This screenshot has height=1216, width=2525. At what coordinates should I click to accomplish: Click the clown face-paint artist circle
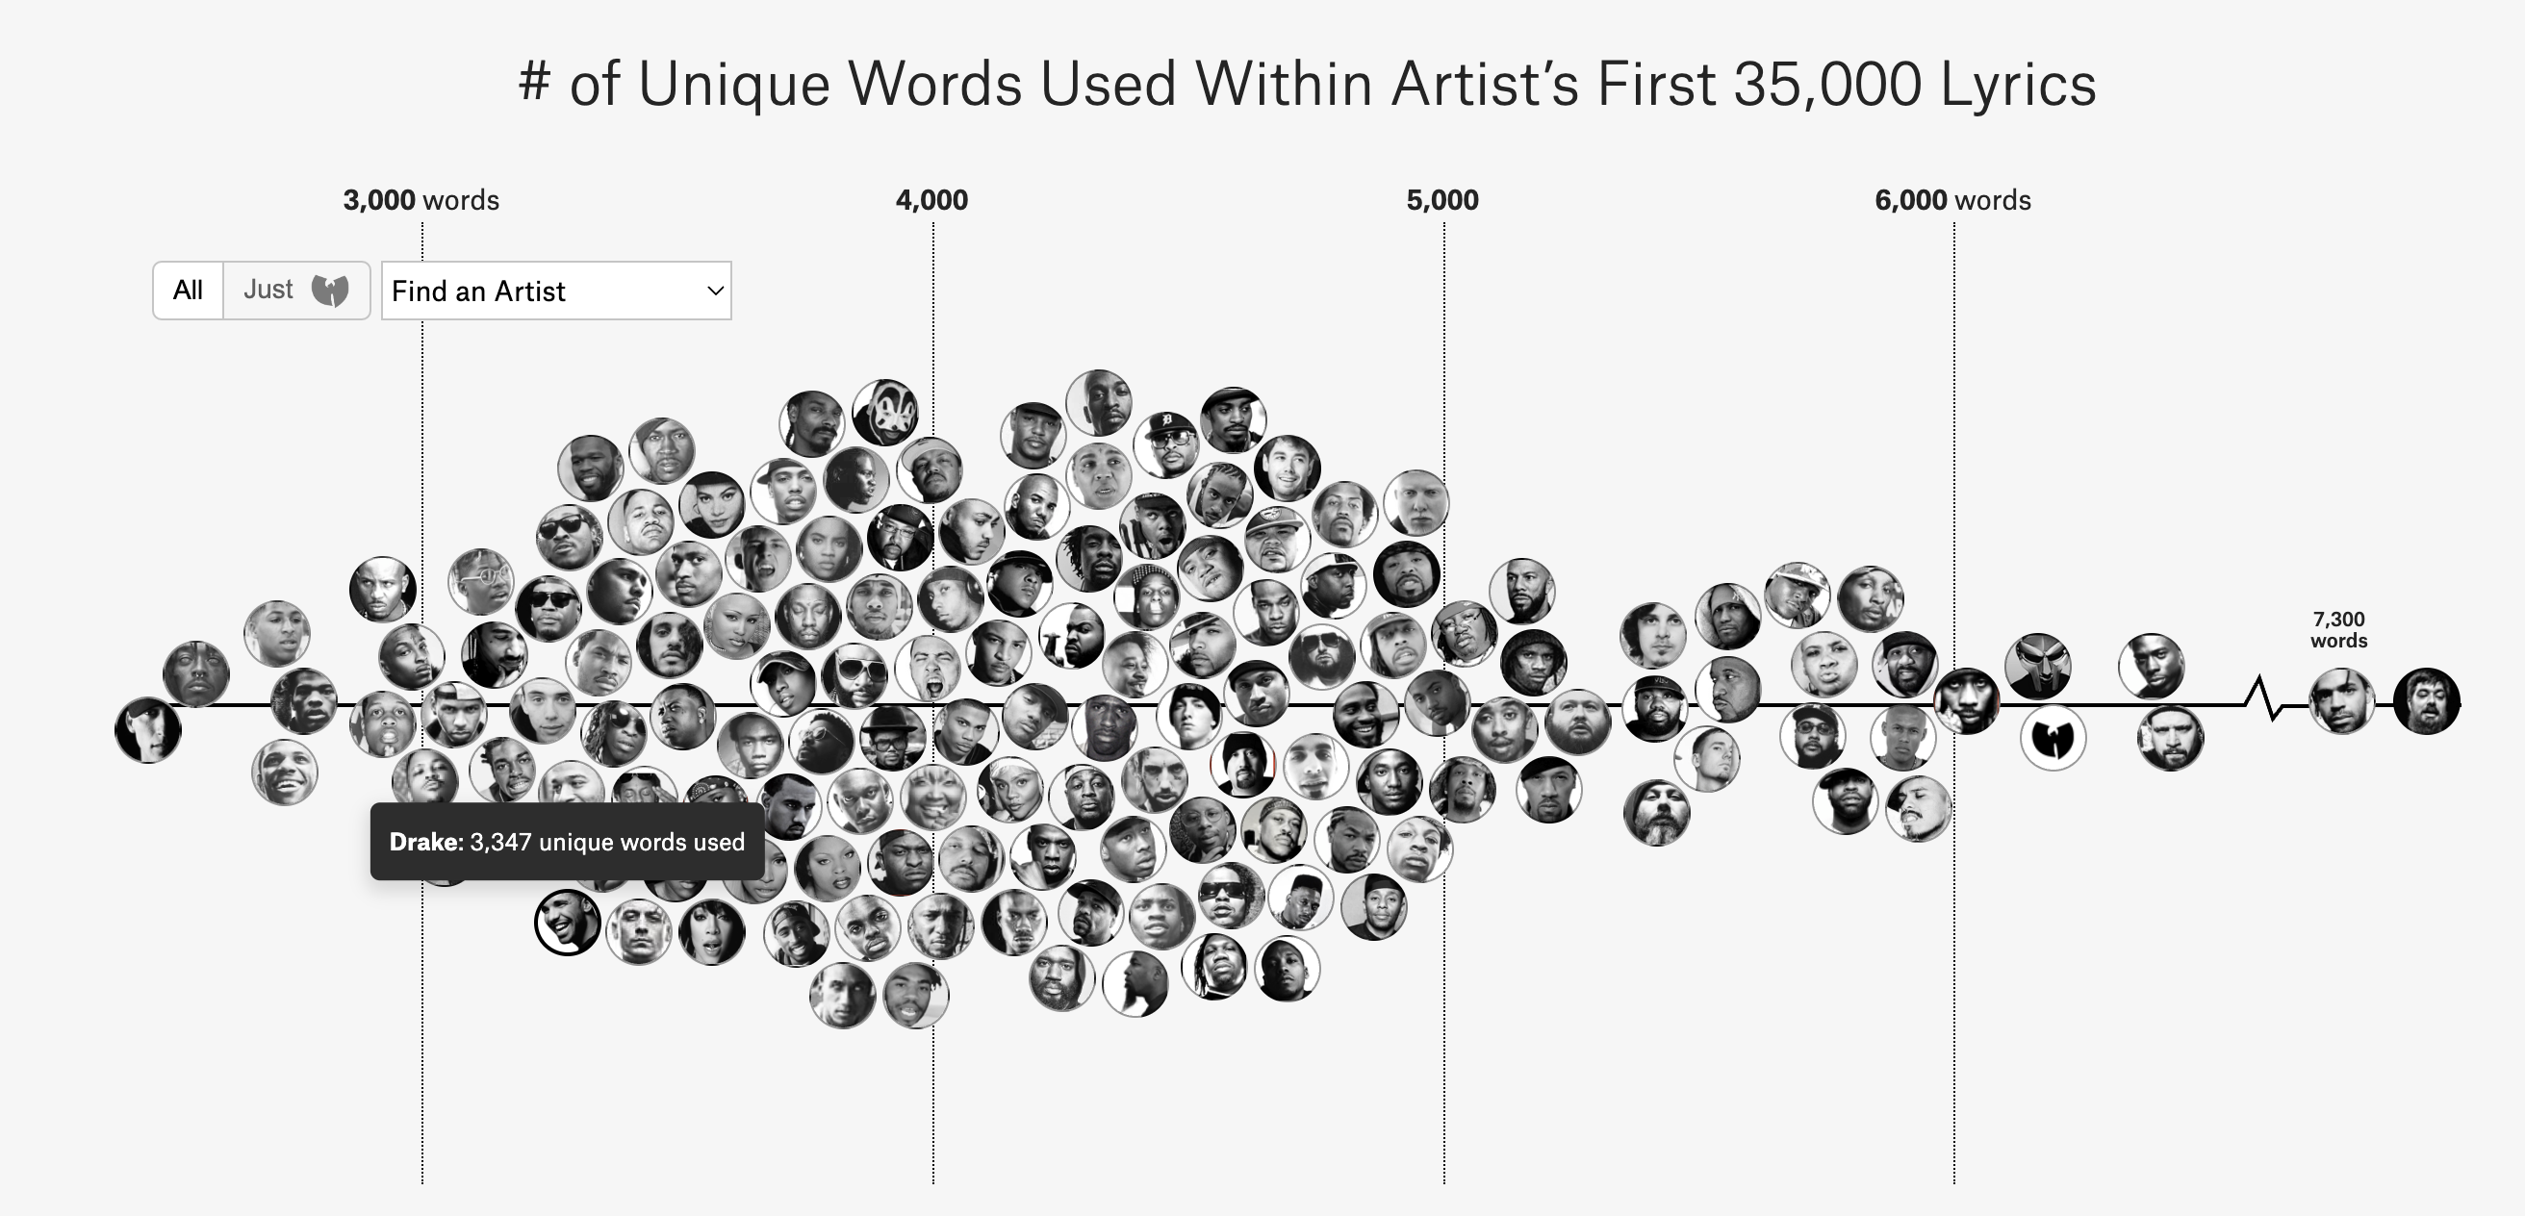pos(885,413)
